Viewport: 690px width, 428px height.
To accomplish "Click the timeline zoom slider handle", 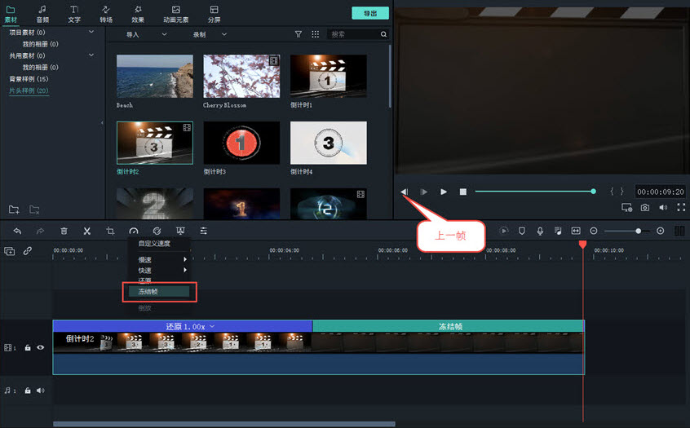I will (x=638, y=232).
